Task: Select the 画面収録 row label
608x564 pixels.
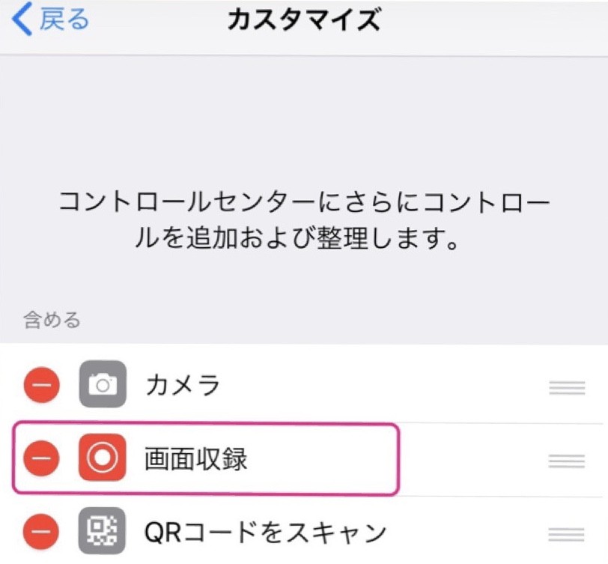Action: click(196, 459)
